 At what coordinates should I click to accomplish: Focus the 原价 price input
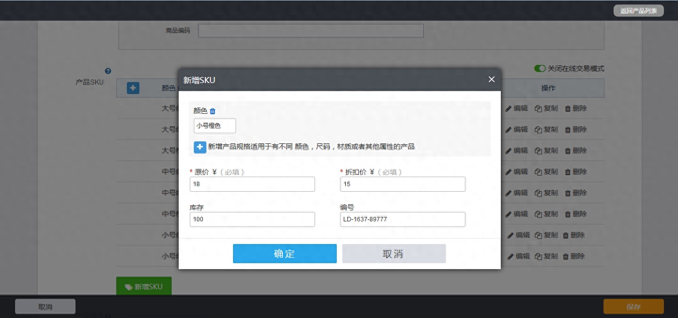point(252,184)
